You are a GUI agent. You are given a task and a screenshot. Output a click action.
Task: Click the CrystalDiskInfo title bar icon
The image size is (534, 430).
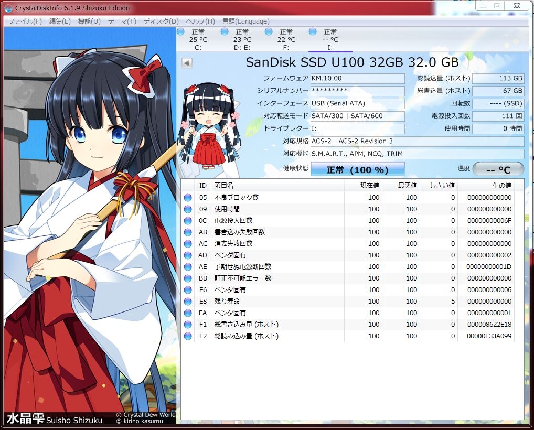pyautogui.click(x=8, y=8)
